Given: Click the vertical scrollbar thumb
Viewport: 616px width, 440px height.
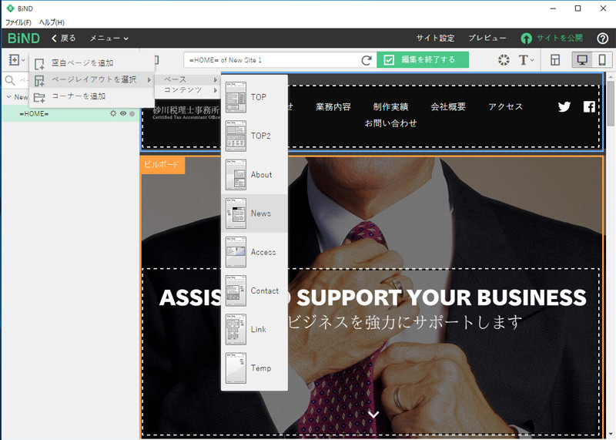Looking at the screenshot, I should 610,103.
